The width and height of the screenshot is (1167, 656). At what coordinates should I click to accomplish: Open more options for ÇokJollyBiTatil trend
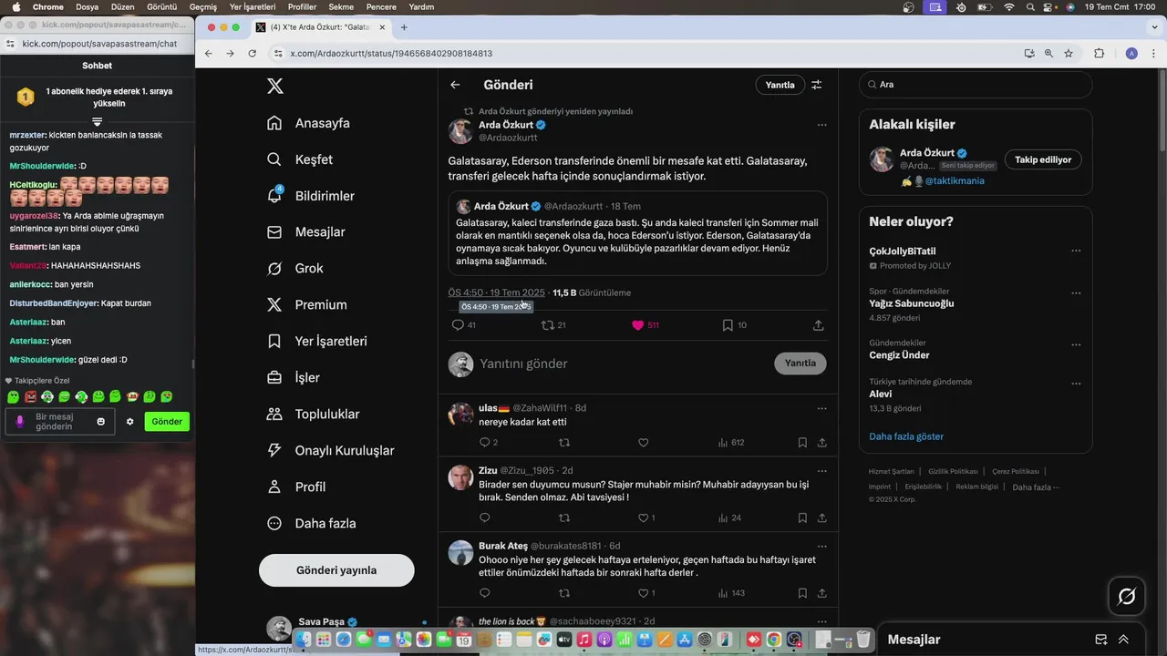1076,251
